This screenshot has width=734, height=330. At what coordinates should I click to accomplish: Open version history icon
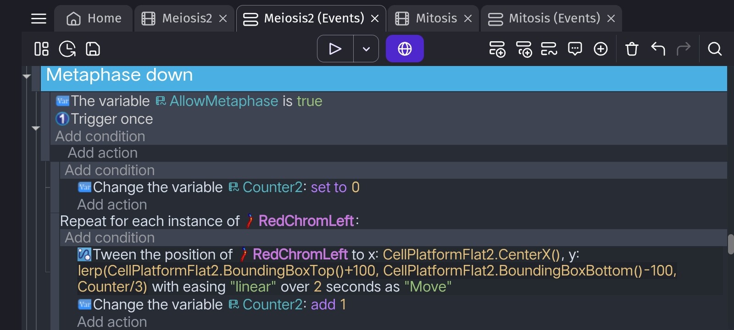(x=67, y=49)
